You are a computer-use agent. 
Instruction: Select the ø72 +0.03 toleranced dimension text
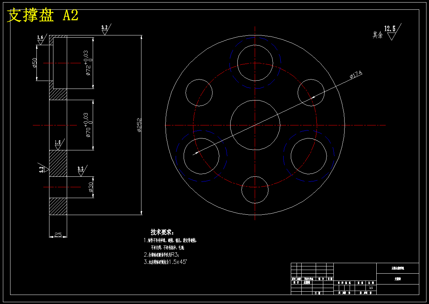click(88, 63)
